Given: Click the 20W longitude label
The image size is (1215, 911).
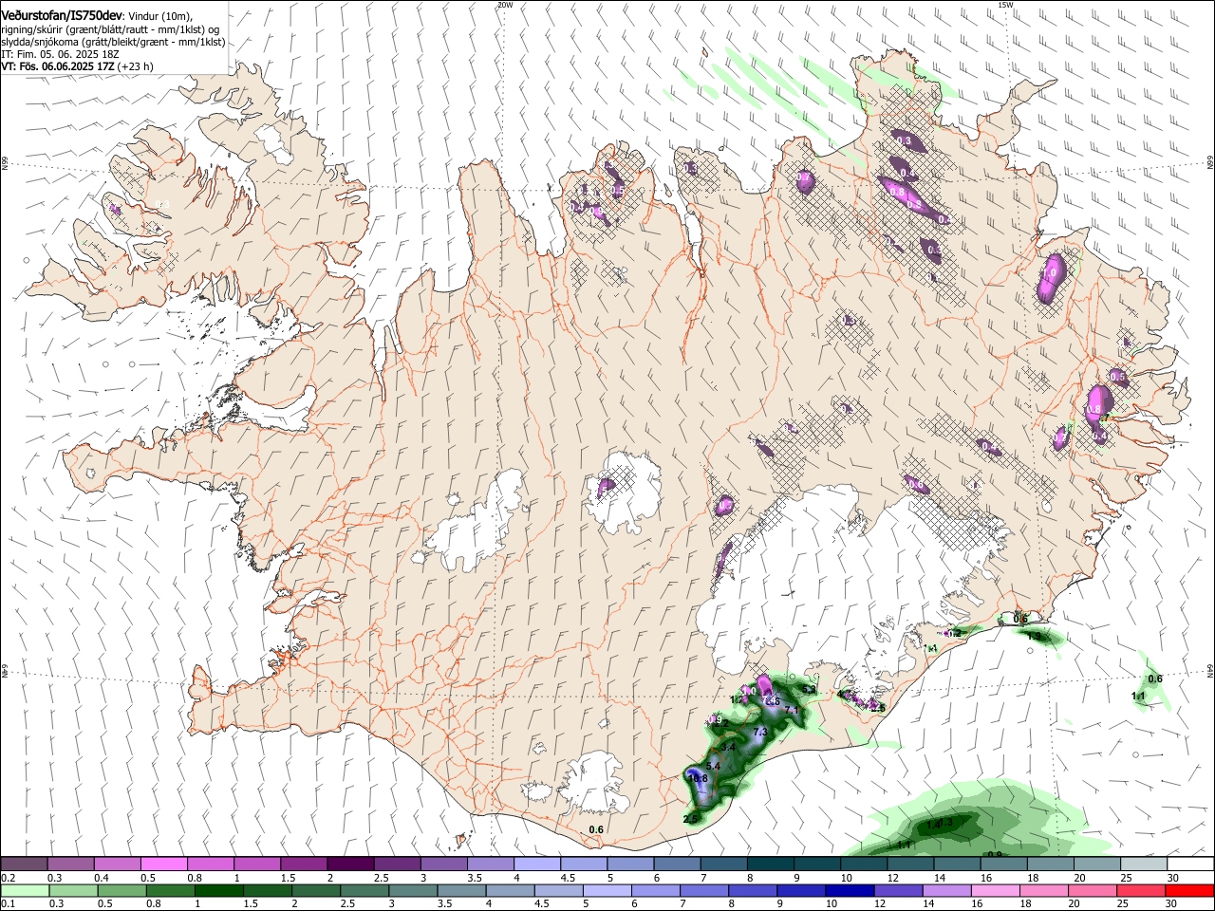Looking at the screenshot, I should click(505, 4).
